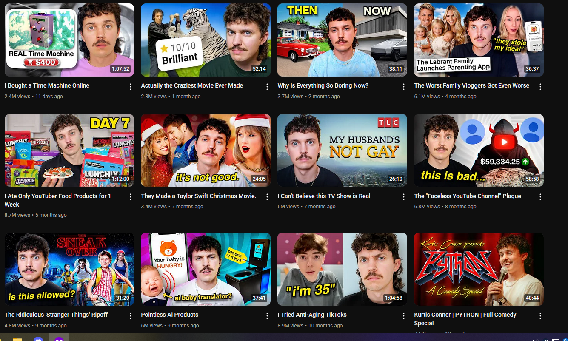This screenshot has width=568, height=341.
Task: Click the title 'The Worst Family Vloggers Got Even Worse'
Action: (x=472, y=85)
